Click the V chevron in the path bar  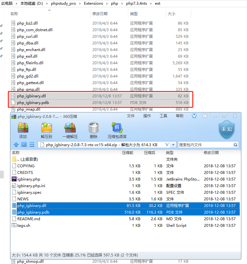[167, 145]
